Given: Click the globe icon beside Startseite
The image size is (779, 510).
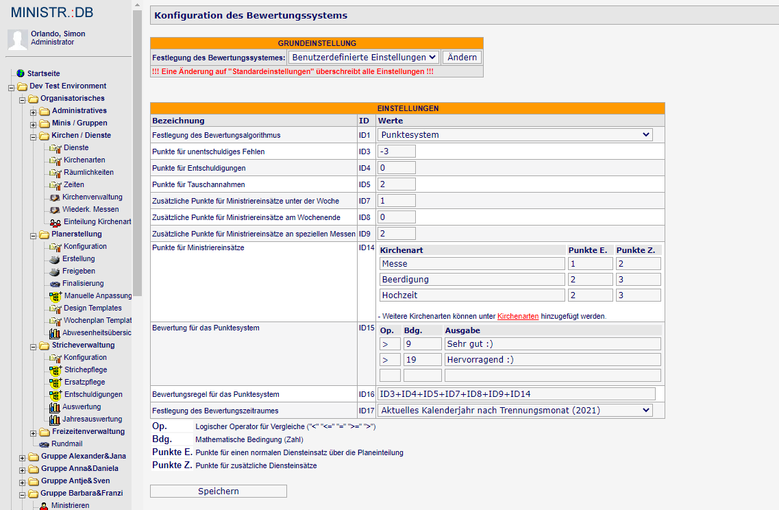Looking at the screenshot, I should 21,73.
